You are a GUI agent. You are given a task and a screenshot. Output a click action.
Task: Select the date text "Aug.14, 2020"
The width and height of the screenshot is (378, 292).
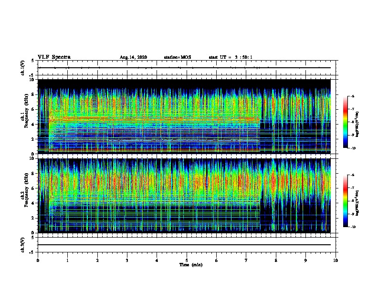[x=133, y=57]
